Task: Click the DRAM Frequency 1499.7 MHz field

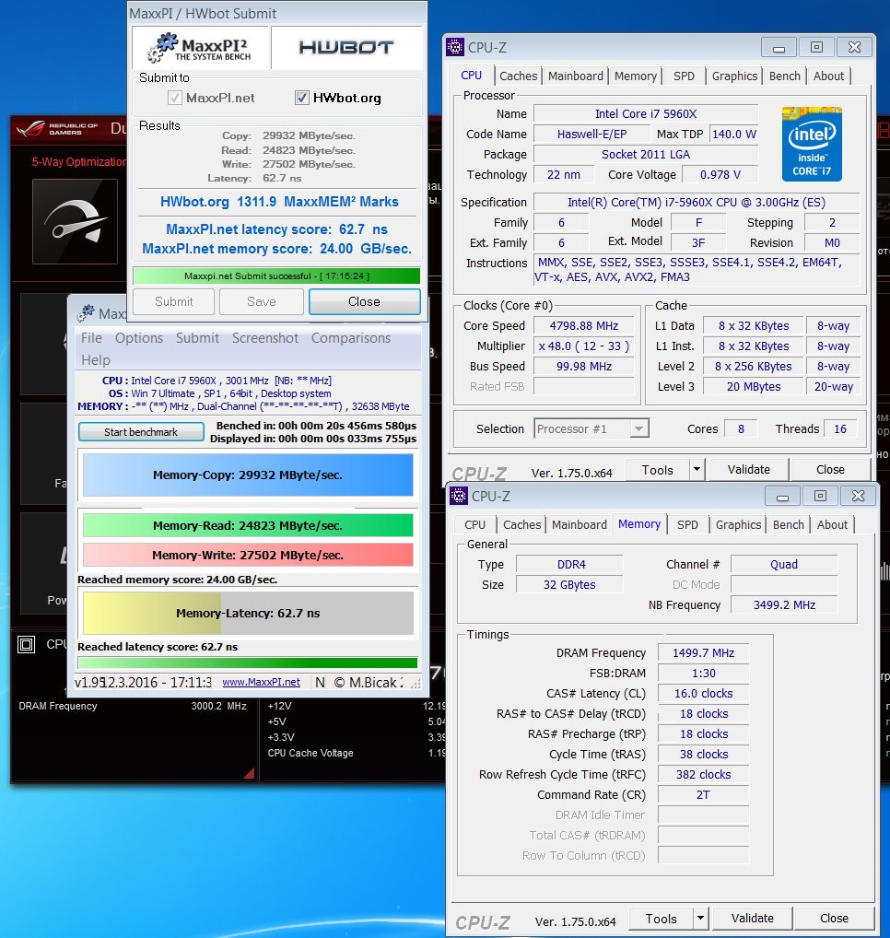Action: click(703, 652)
